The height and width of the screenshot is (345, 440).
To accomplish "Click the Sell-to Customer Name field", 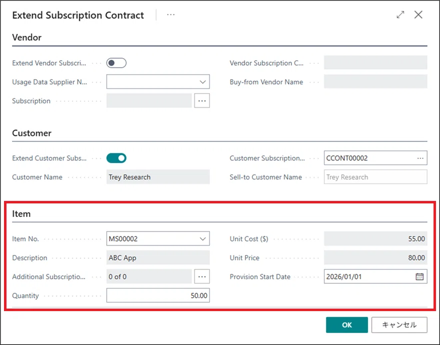I will 376,177.
